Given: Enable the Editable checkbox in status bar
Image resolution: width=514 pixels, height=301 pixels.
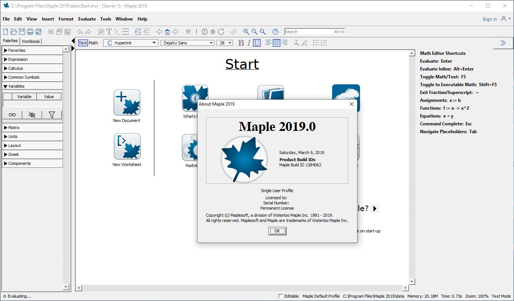Looking at the screenshot, I should (281, 296).
